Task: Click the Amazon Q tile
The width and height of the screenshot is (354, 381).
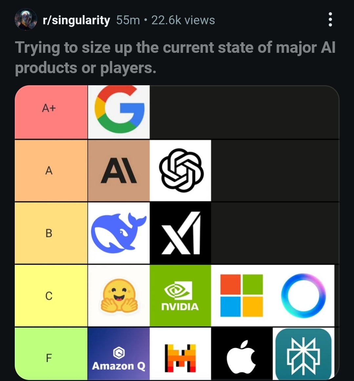Action: [119, 353]
